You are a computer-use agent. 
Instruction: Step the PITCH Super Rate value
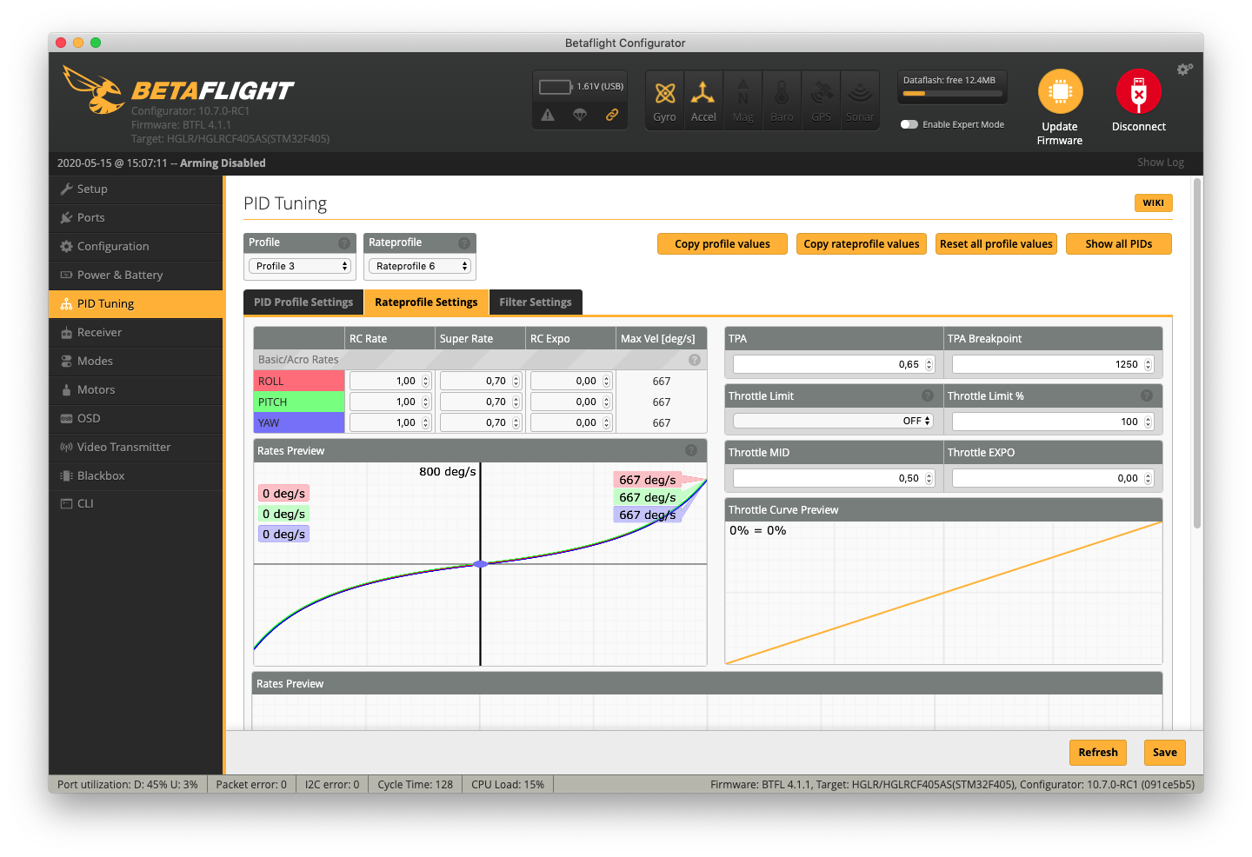pyautogui.click(x=516, y=402)
